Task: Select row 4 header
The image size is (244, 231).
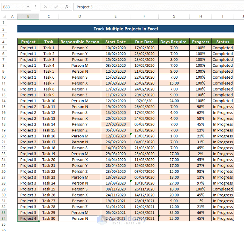Action: tap(3, 42)
